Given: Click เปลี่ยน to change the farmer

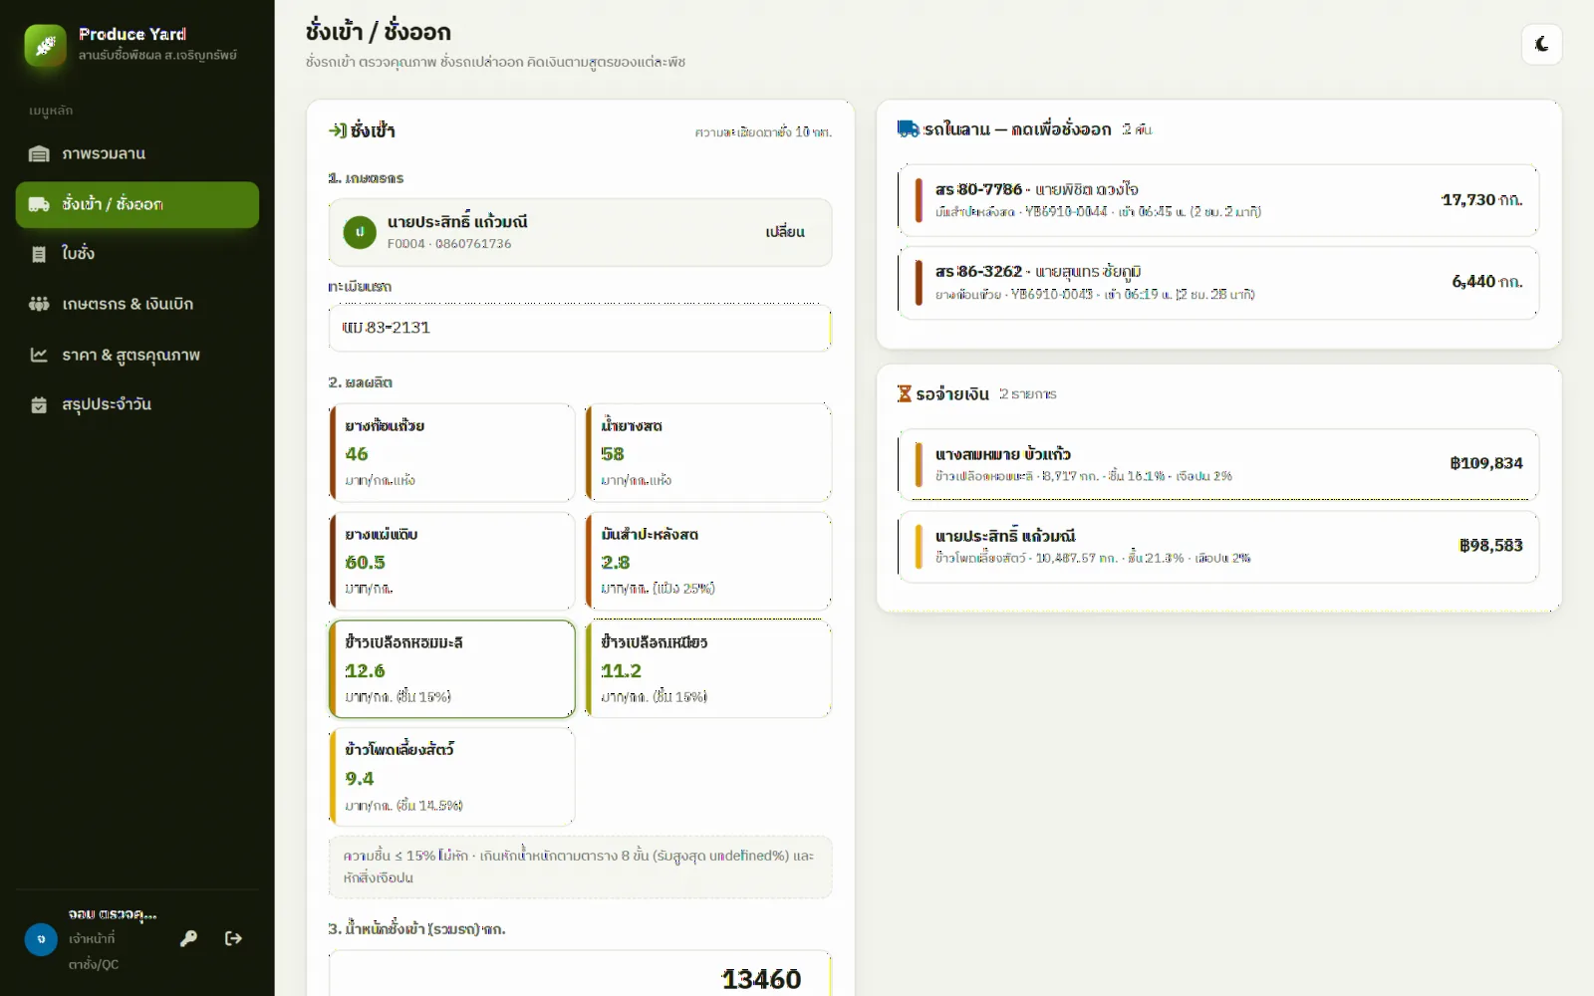Looking at the screenshot, I should point(785,232).
